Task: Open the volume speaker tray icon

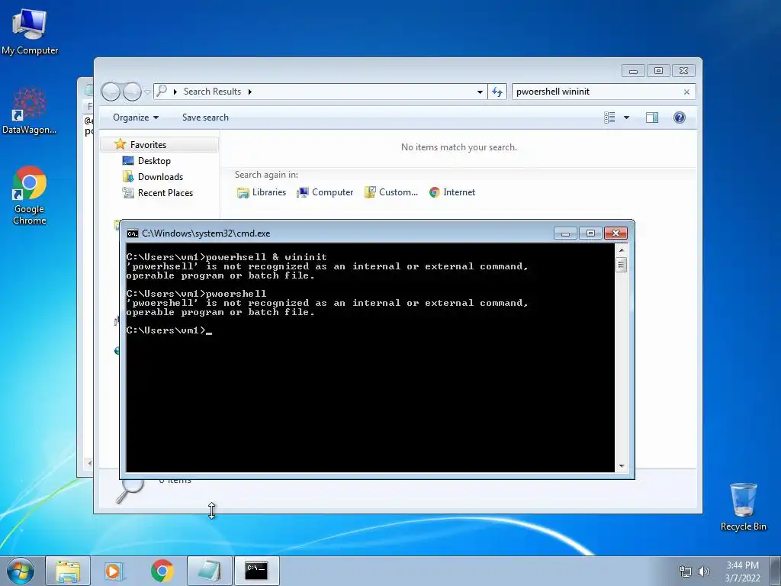Action: pyautogui.click(x=703, y=572)
